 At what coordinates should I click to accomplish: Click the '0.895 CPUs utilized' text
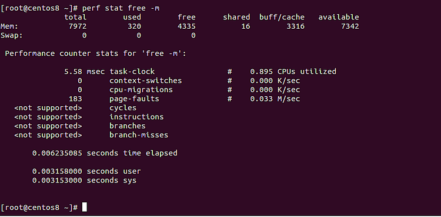tap(293, 72)
